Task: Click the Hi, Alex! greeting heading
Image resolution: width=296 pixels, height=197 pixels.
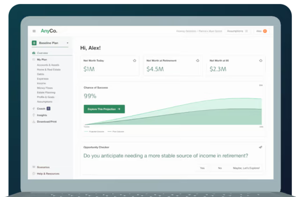Action: click(90, 48)
